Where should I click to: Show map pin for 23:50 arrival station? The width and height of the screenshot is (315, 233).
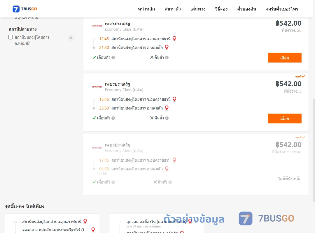[167, 108]
